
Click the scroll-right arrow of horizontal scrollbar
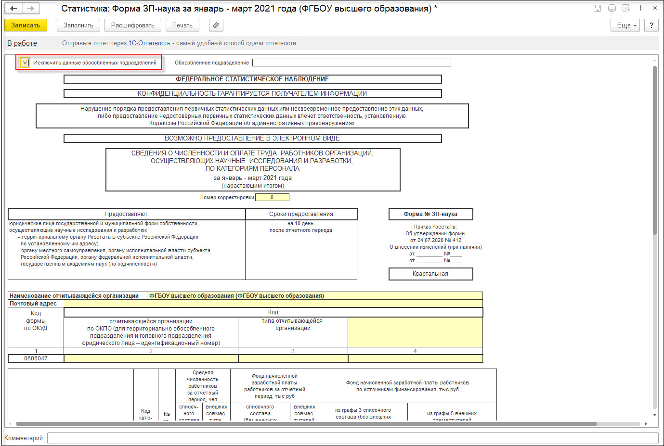click(646, 424)
